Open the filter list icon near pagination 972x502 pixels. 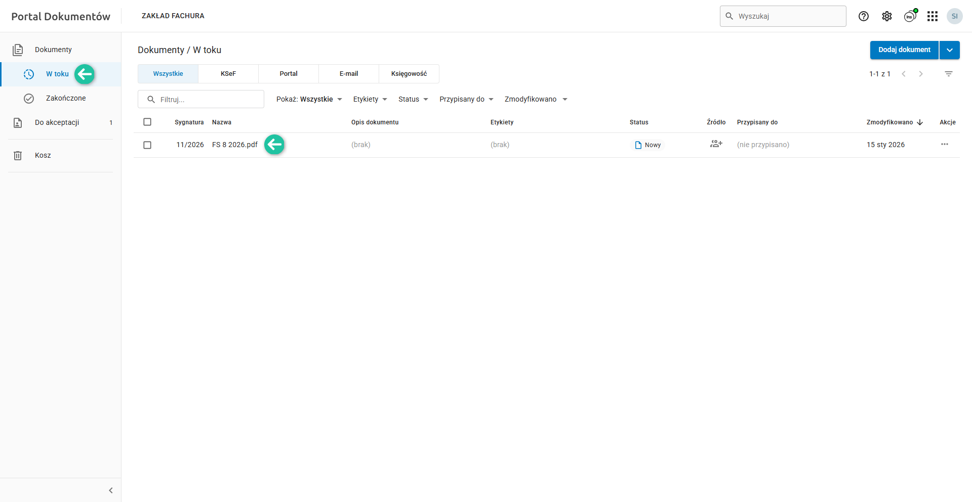949,74
